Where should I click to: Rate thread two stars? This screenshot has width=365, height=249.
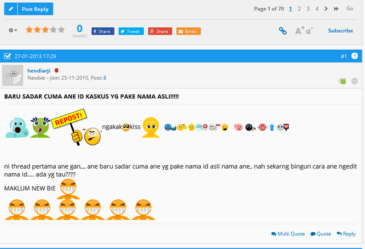[x=37, y=30]
